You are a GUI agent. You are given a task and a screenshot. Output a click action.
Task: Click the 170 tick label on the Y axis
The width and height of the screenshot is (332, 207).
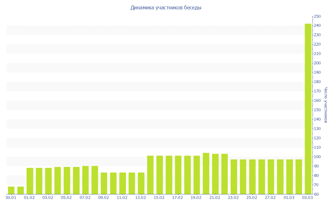317,91
